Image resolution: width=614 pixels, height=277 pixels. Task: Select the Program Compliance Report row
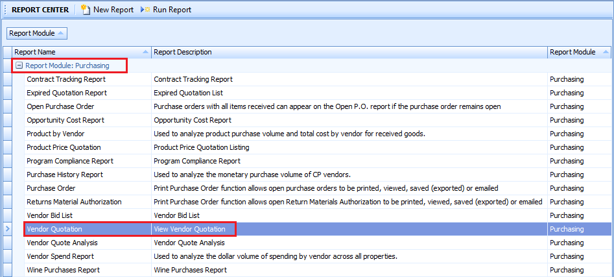click(70, 161)
